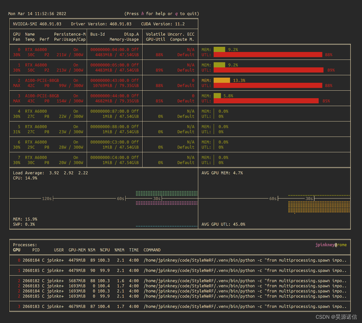
Task: Select GPU 3 A100-PCIE-80GB name
Action: click(x=42, y=96)
